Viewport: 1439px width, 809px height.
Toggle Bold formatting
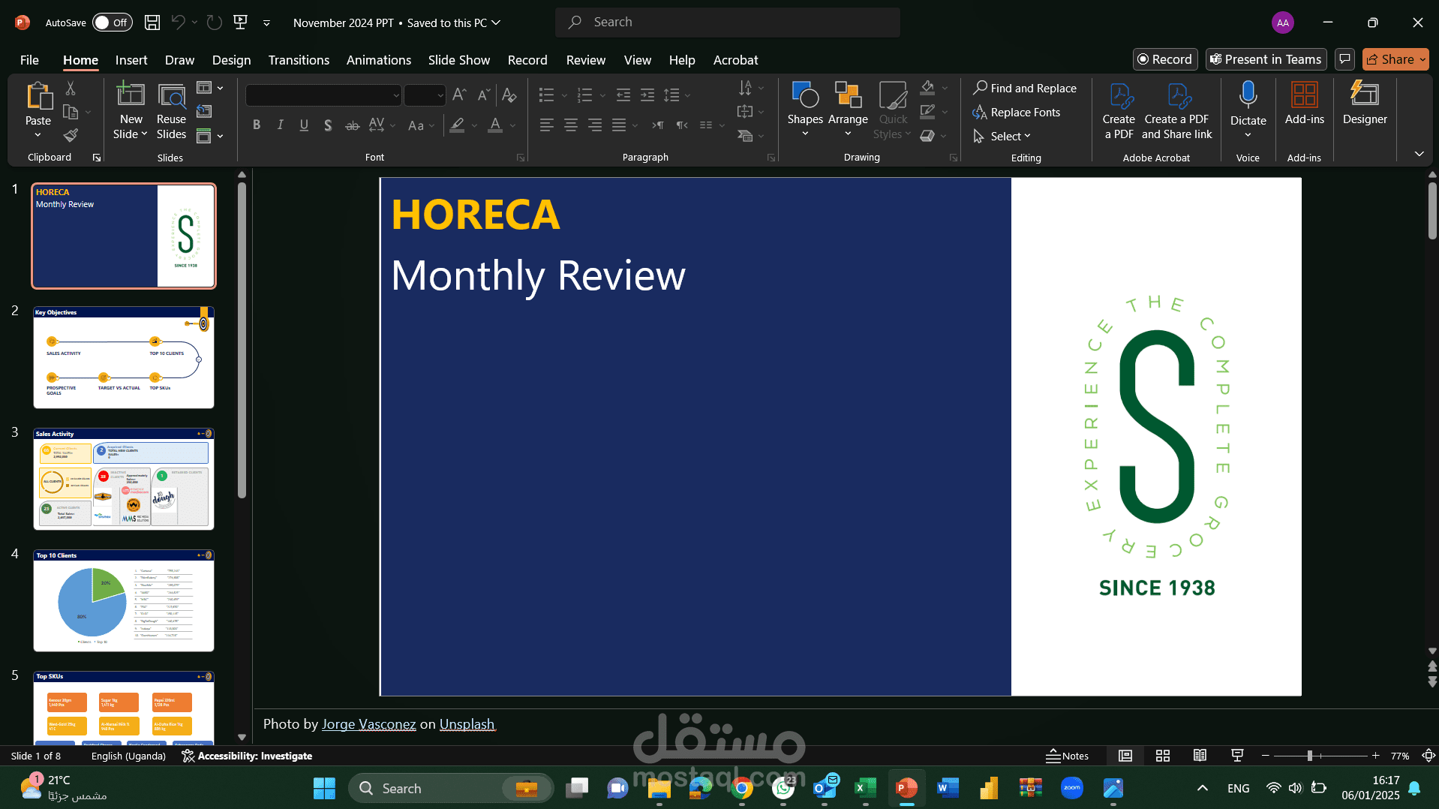(257, 125)
